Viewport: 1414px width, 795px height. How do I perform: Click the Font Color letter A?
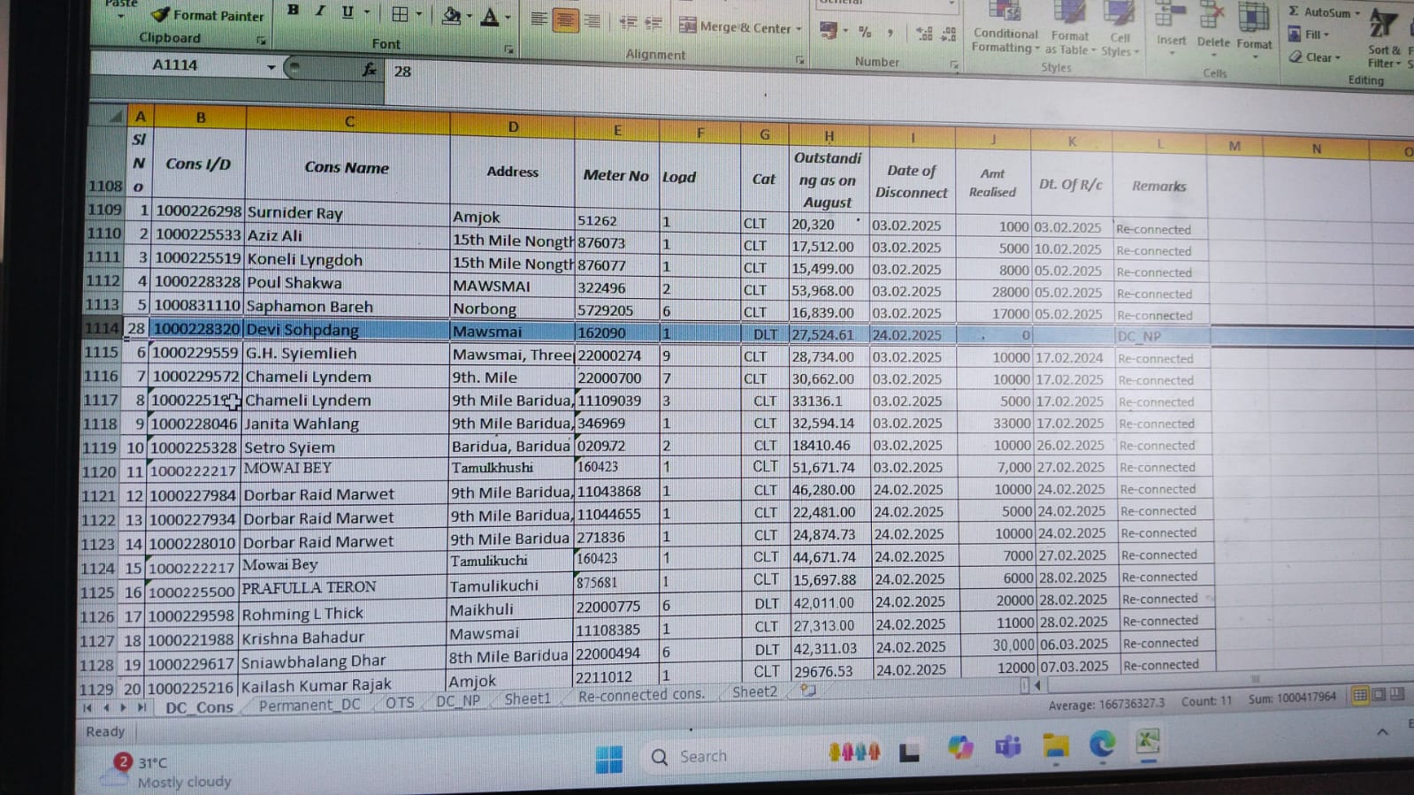[x=489, y=16]
